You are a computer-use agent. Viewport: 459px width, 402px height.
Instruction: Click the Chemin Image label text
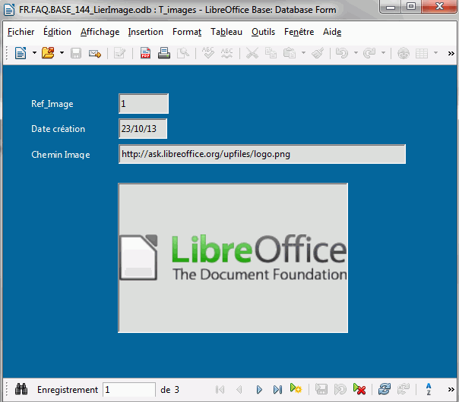pos(60,154)
